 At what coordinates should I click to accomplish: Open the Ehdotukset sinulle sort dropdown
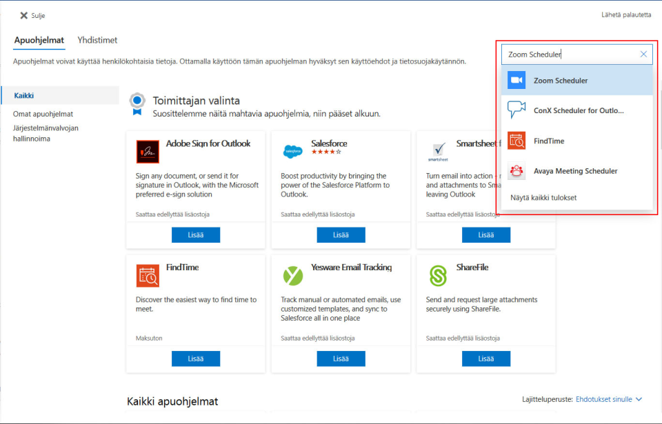click(609, 399)
